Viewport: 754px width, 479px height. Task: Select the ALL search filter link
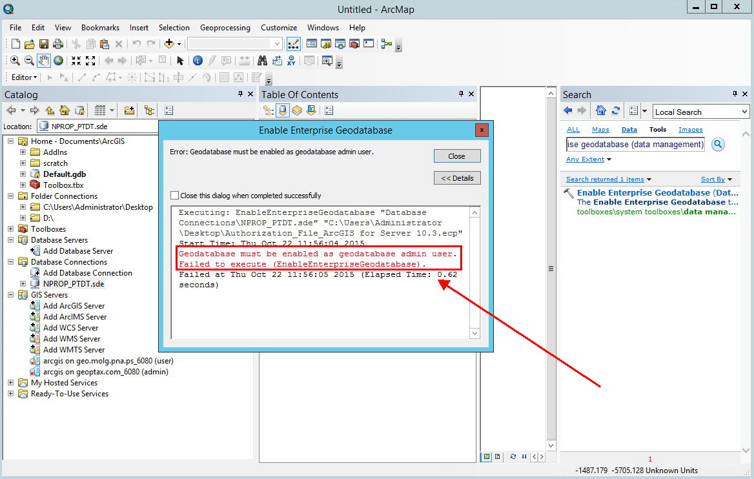coord(573,129)
